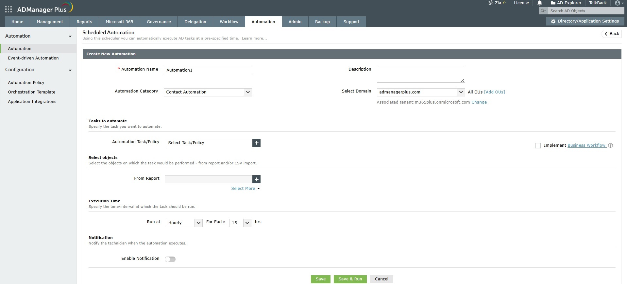Screen dimensions: 627x284
Task: Click the notification bell icon
Action: [x=540, y=3]
